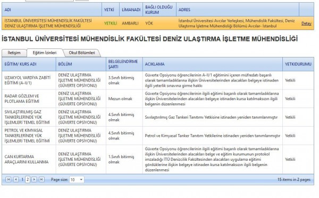The image size is (319, 198).
Task: Click the EĞİTİM/ KURS ADI column header
Action: coord(29,64)
